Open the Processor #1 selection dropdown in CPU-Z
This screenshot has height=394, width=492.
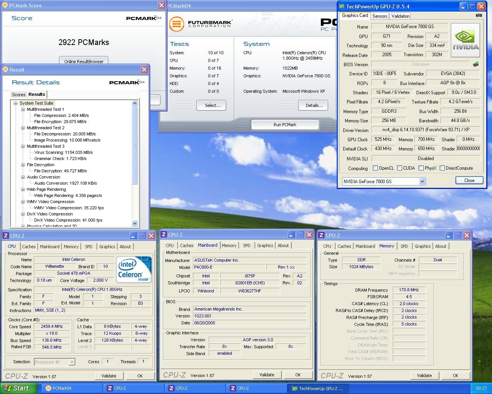pos(71,362)
